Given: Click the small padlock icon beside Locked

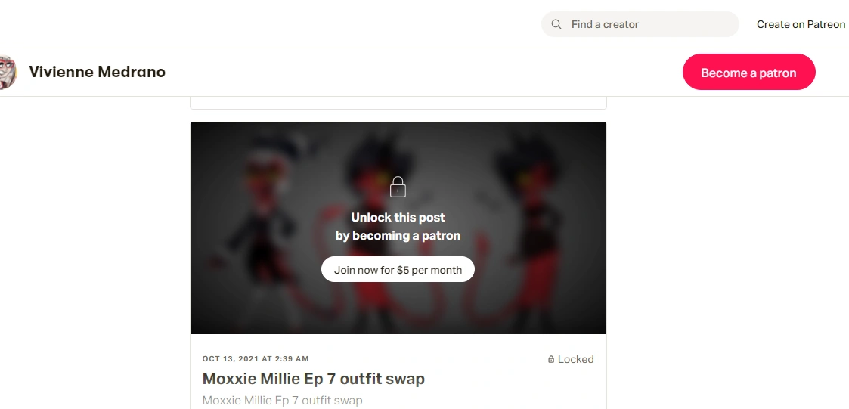Looking at the screenshot, I should (x=551, y=359).
